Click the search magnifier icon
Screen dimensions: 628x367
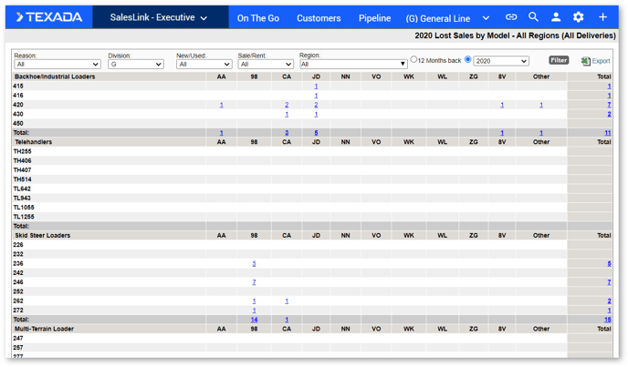533,17
